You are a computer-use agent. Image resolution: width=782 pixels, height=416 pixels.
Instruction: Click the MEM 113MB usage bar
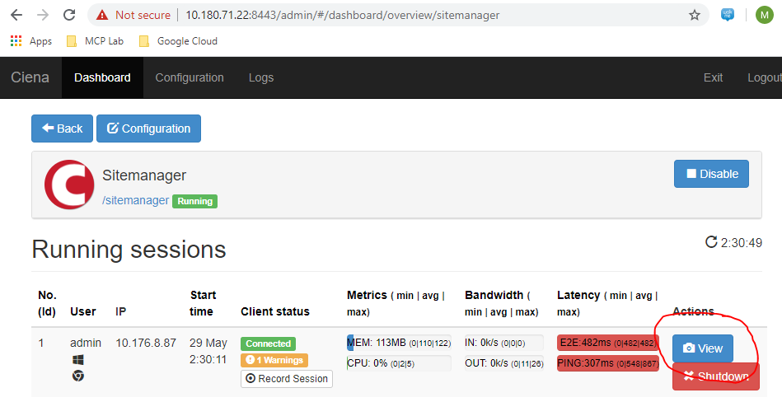pyautogui.click(x=399, y=343)
